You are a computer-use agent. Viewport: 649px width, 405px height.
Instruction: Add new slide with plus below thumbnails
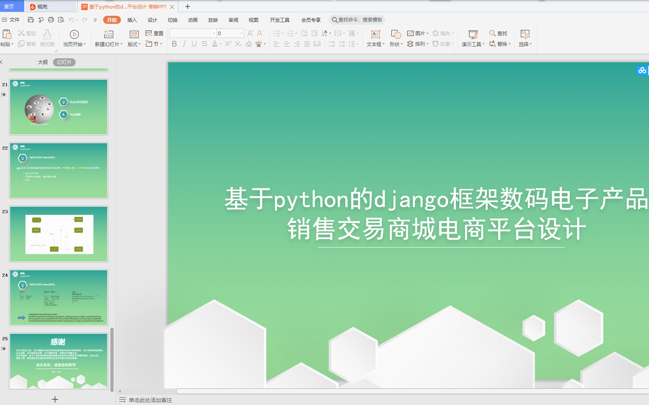pyautogui.click(x=55, y=399)
